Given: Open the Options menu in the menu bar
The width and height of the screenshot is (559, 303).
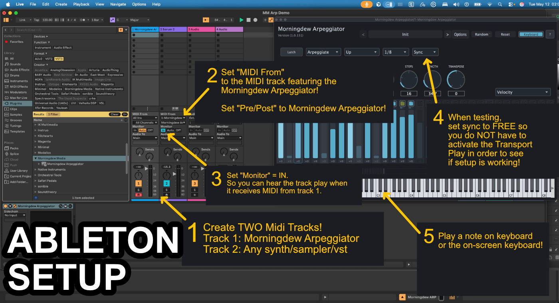Looking at the screenshot, I should coord(139,4).
